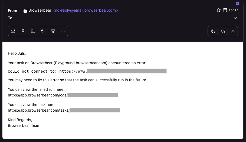Open the three-dots more actions menu
This screenshot has height=142, width=246.
point(63,31)
